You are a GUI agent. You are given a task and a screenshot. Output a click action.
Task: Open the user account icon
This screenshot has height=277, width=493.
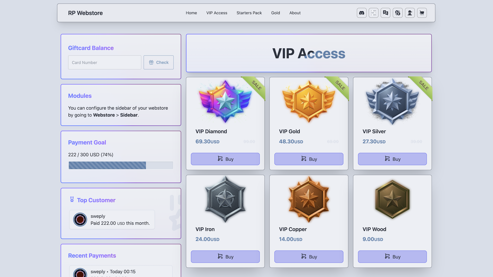[410, 13]
